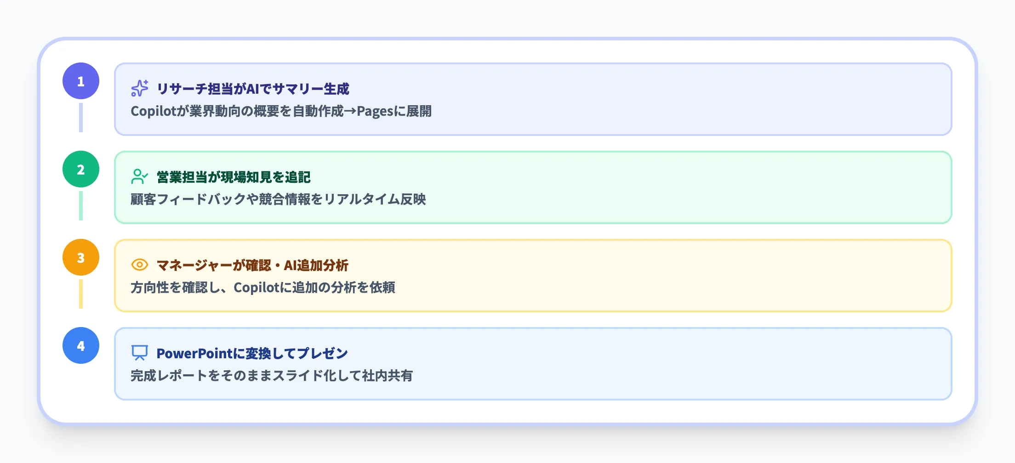Click the blue step 4 circle
This screenshot has height=463, width=1015.
pos(81,345)
